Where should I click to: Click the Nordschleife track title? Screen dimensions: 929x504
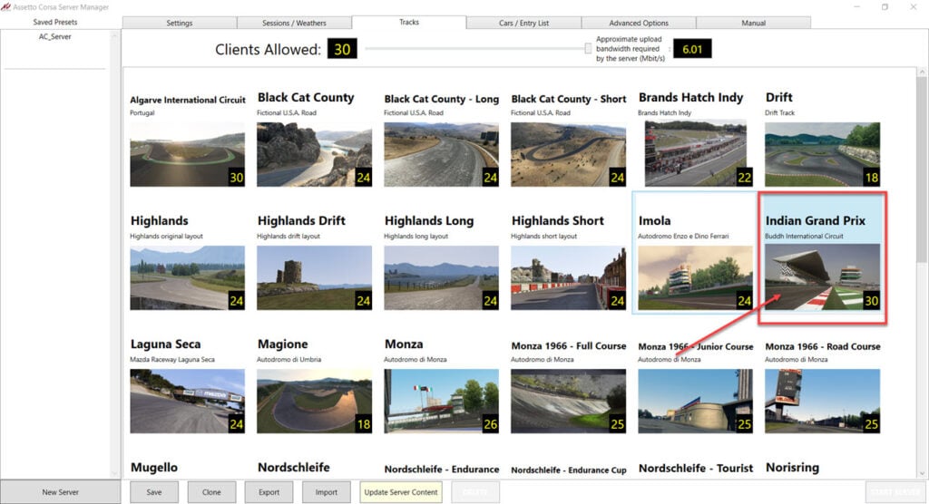[x=293, y=467]
